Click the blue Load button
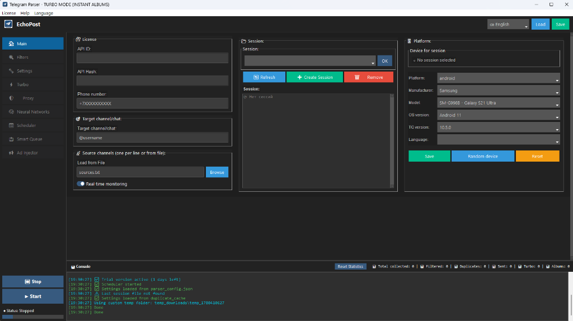The height and width of the screenshot is (321, 573). pos(541,25)
